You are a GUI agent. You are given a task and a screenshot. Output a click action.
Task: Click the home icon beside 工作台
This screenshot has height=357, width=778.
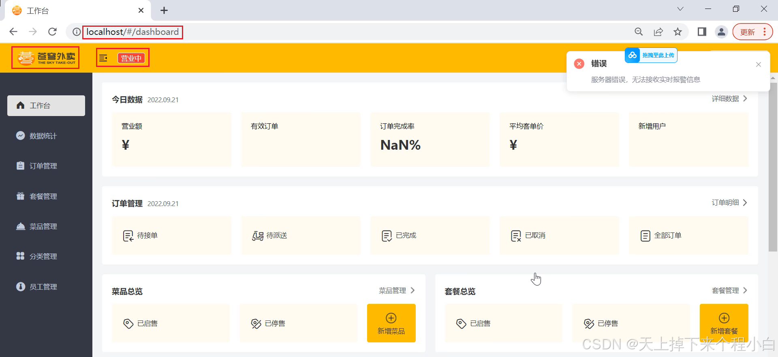pos(20,105)
